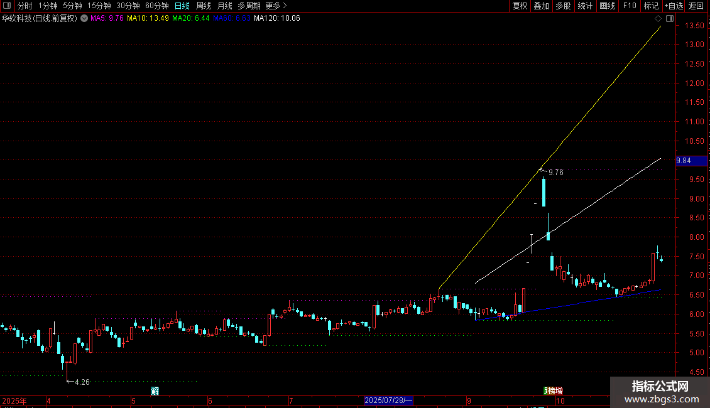Click the 返回 back button
Image resolution: width=710 pixels, height=408 pixels.
click(696, 6)
